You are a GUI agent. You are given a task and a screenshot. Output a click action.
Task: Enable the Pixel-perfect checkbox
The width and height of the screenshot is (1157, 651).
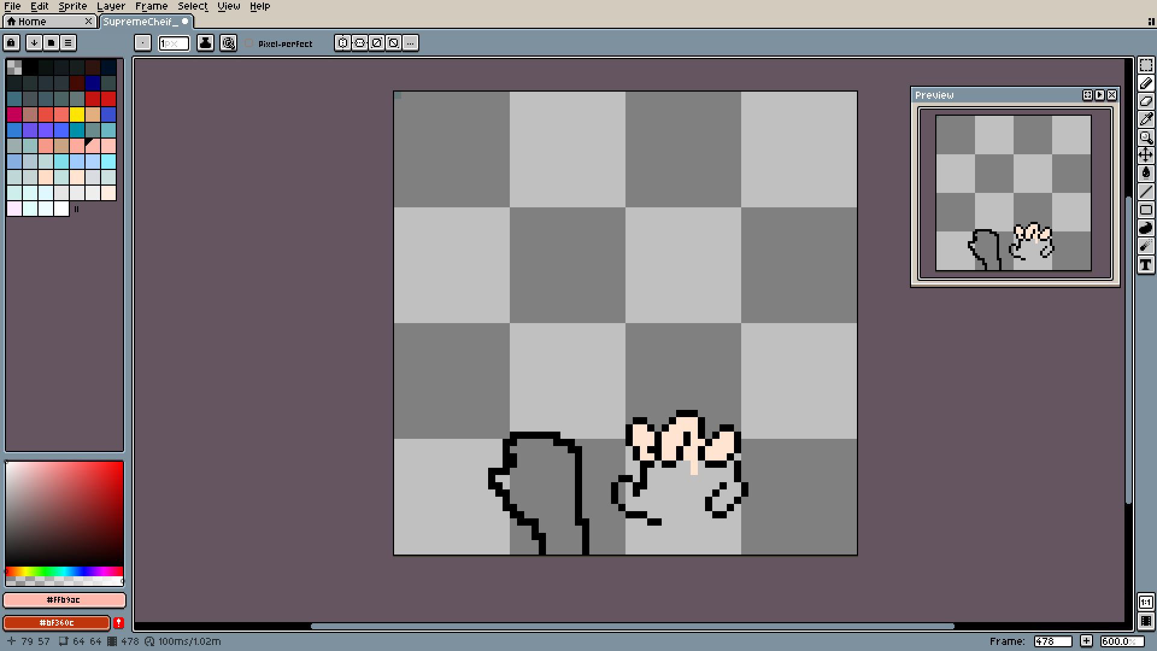(x=249, y=43)
